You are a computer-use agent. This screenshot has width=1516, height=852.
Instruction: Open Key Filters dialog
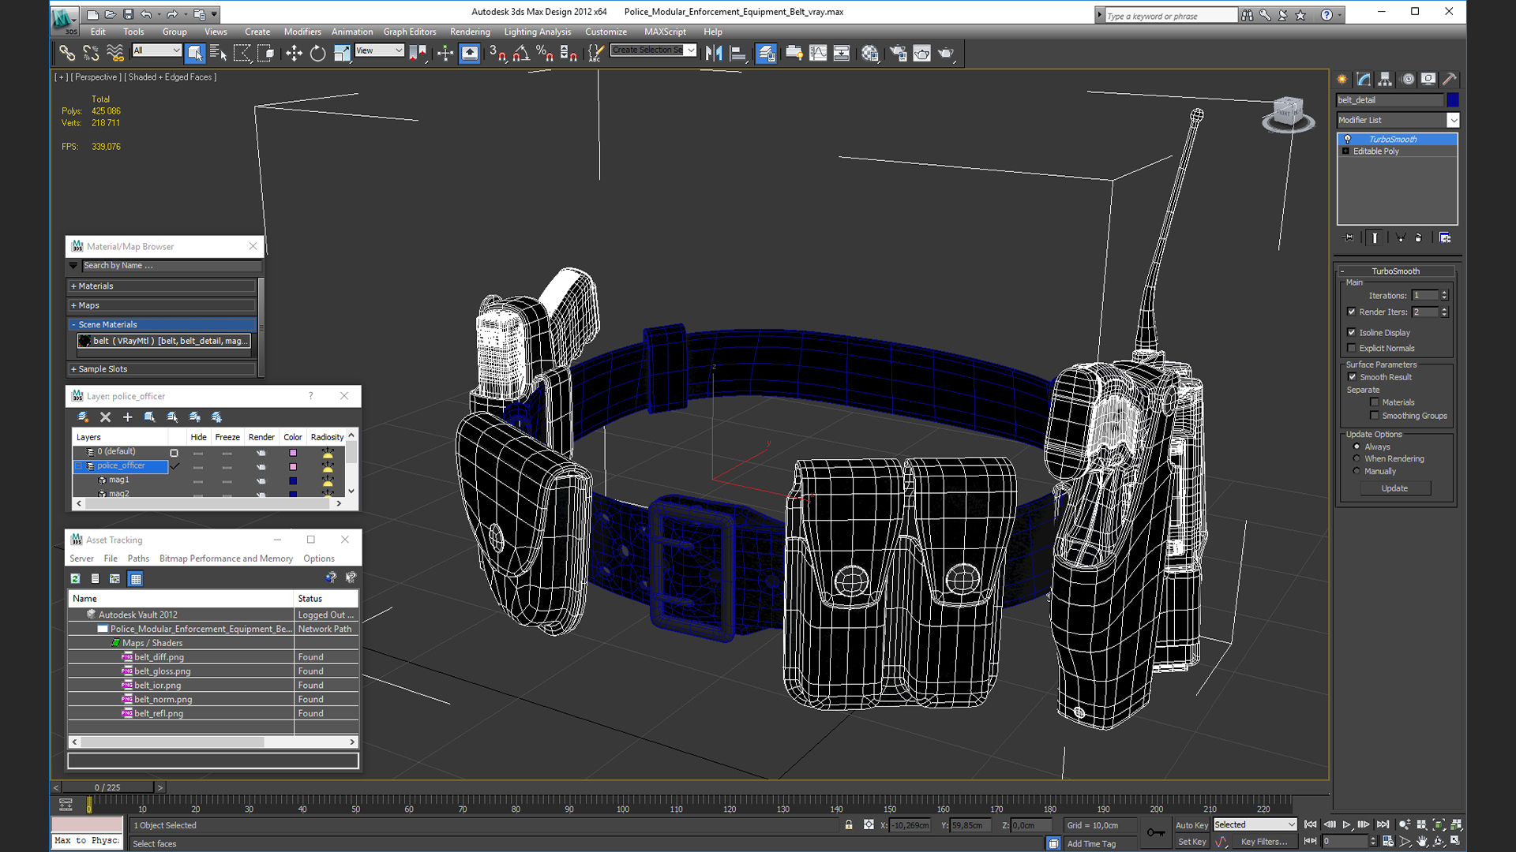[1264, 842]
